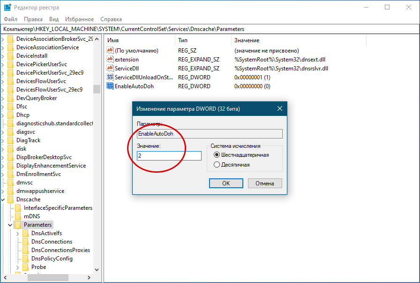Click folder icon of DmEnrollmentSvc key

(11, 174)
